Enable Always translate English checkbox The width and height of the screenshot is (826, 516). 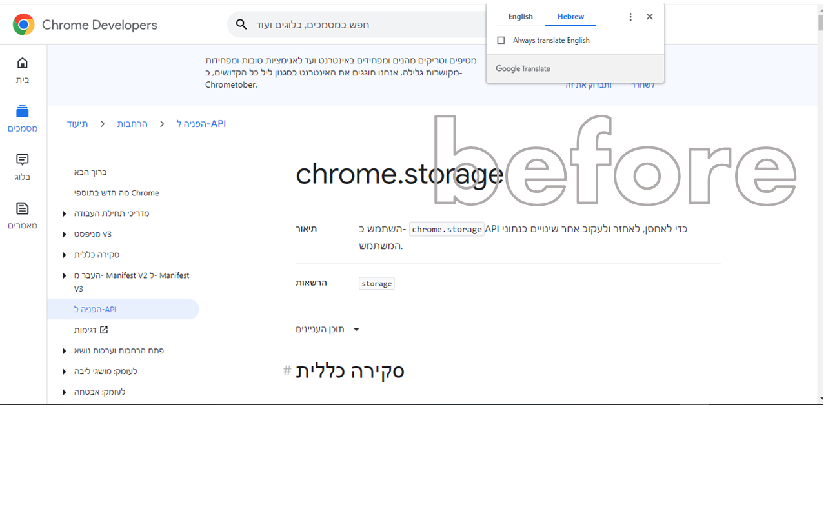tap(501, 40)
